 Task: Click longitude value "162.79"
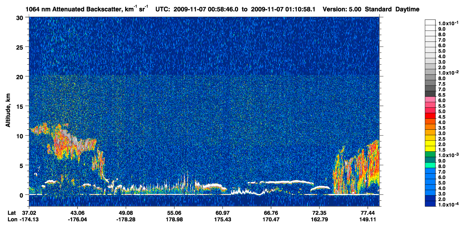click(x=319, y=220)
